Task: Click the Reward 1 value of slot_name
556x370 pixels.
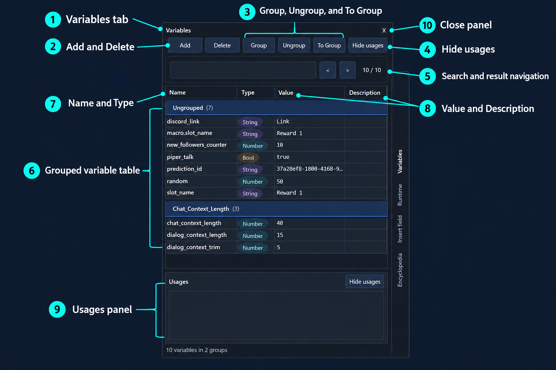Action: click(x=290, y=193)
